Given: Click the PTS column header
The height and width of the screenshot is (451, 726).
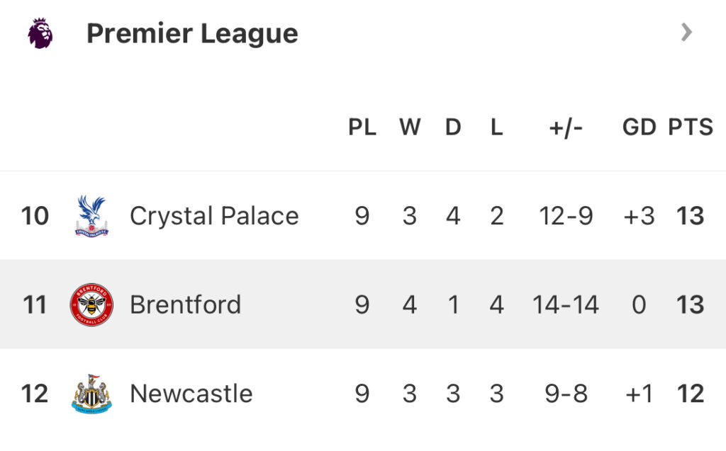Looking at the screenshot, I should point(691,127).
